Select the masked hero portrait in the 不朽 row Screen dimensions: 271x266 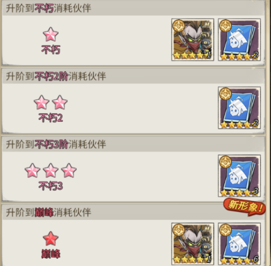tap(193, 40)
